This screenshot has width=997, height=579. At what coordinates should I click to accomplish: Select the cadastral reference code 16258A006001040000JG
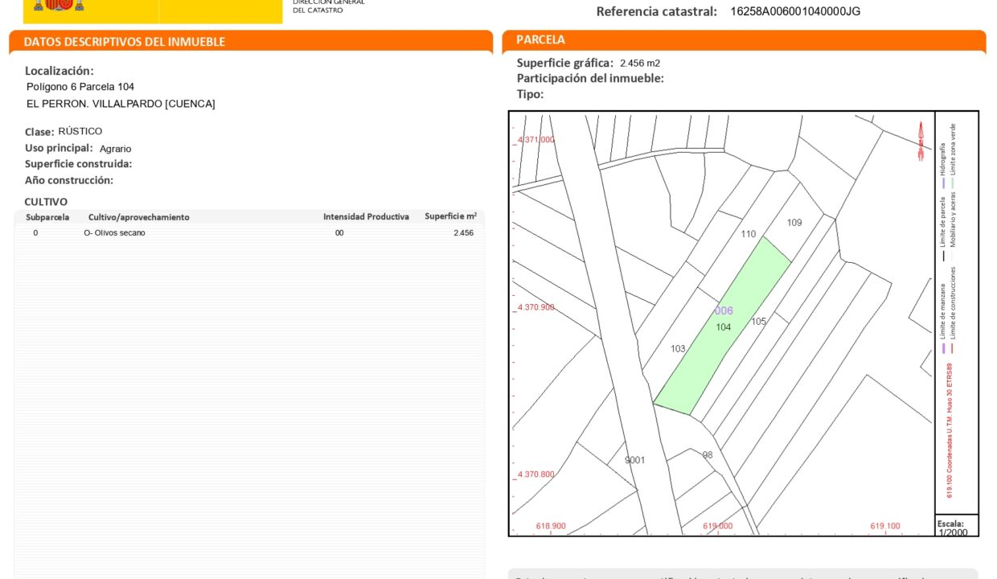pyautogui.click(x=795, y=11)
